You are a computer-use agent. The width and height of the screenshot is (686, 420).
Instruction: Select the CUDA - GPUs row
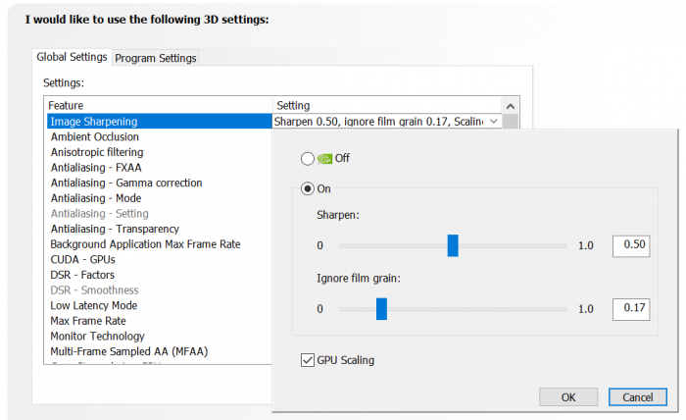click(159, 259)
